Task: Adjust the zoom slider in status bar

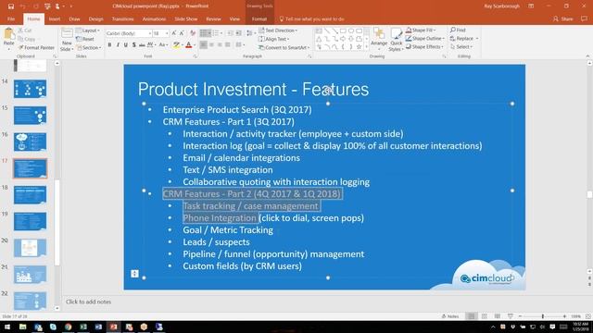Action: [x=543, y=316]
